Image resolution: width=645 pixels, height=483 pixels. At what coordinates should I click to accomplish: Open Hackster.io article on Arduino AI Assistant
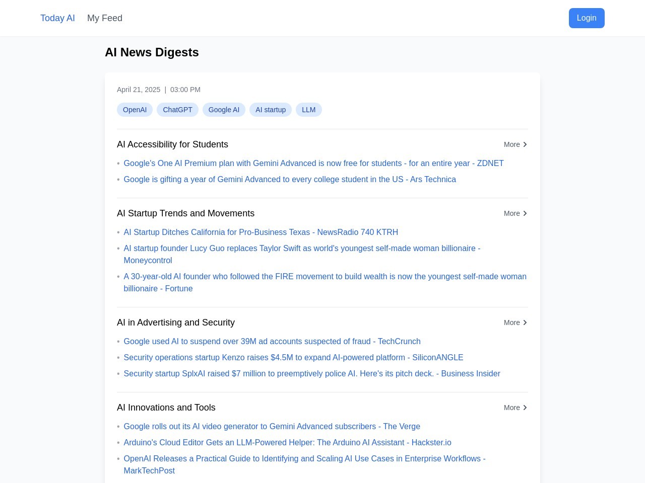(x=287, y=442)
